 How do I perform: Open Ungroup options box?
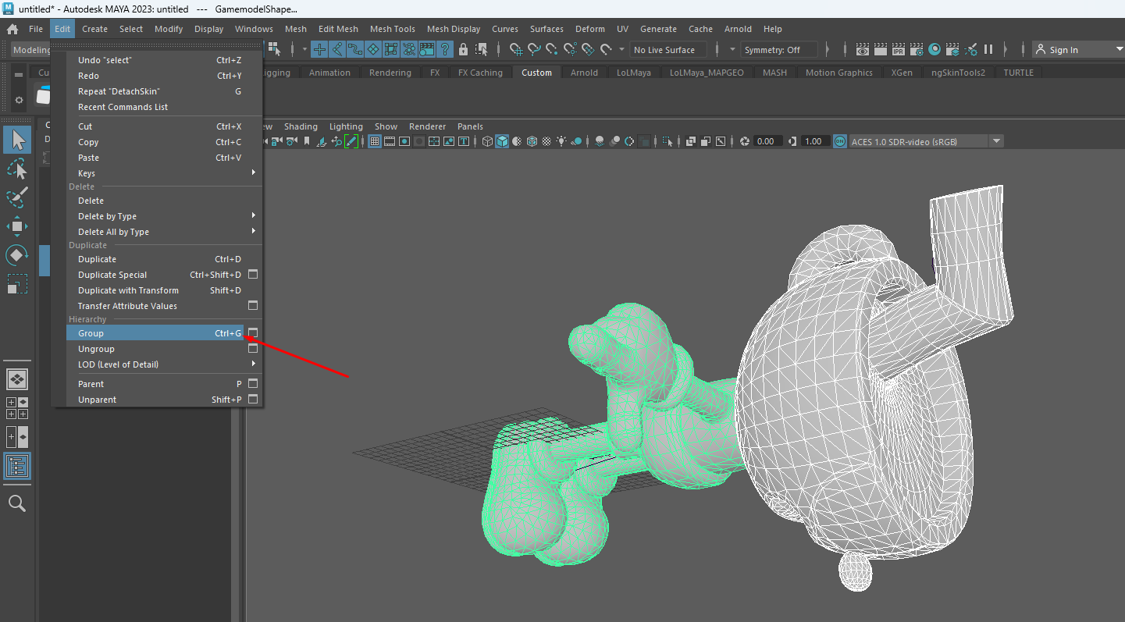point(252,349)
